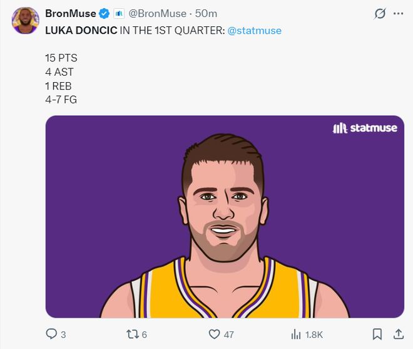Expand the three-dot more options menu
Screen dimensions: 413x349
(x=398, y=14)
